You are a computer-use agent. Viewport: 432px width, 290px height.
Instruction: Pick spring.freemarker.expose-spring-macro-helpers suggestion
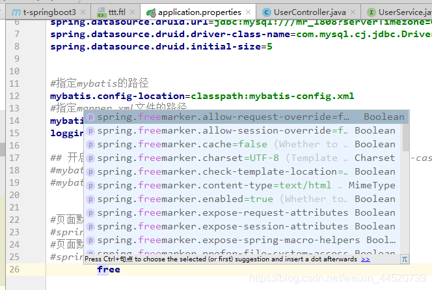click(243, 240)
